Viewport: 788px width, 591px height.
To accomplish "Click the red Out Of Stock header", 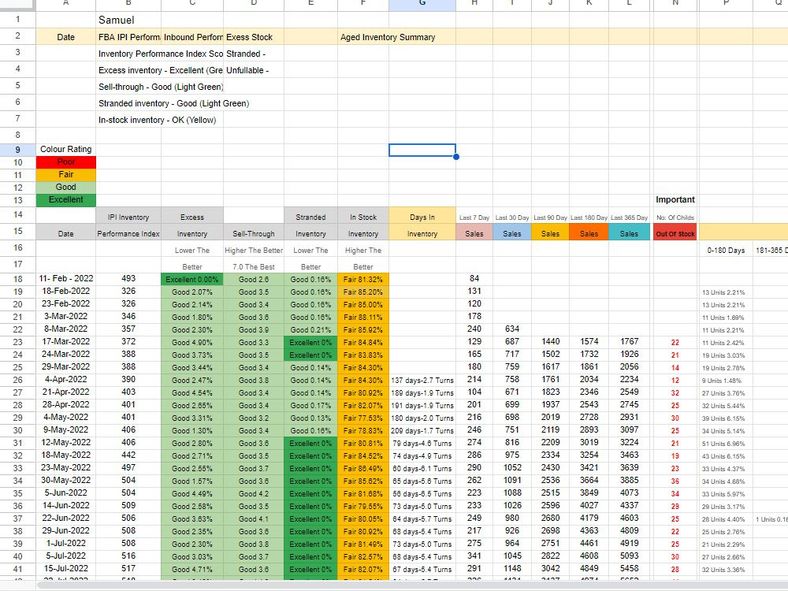I will 675,234.
